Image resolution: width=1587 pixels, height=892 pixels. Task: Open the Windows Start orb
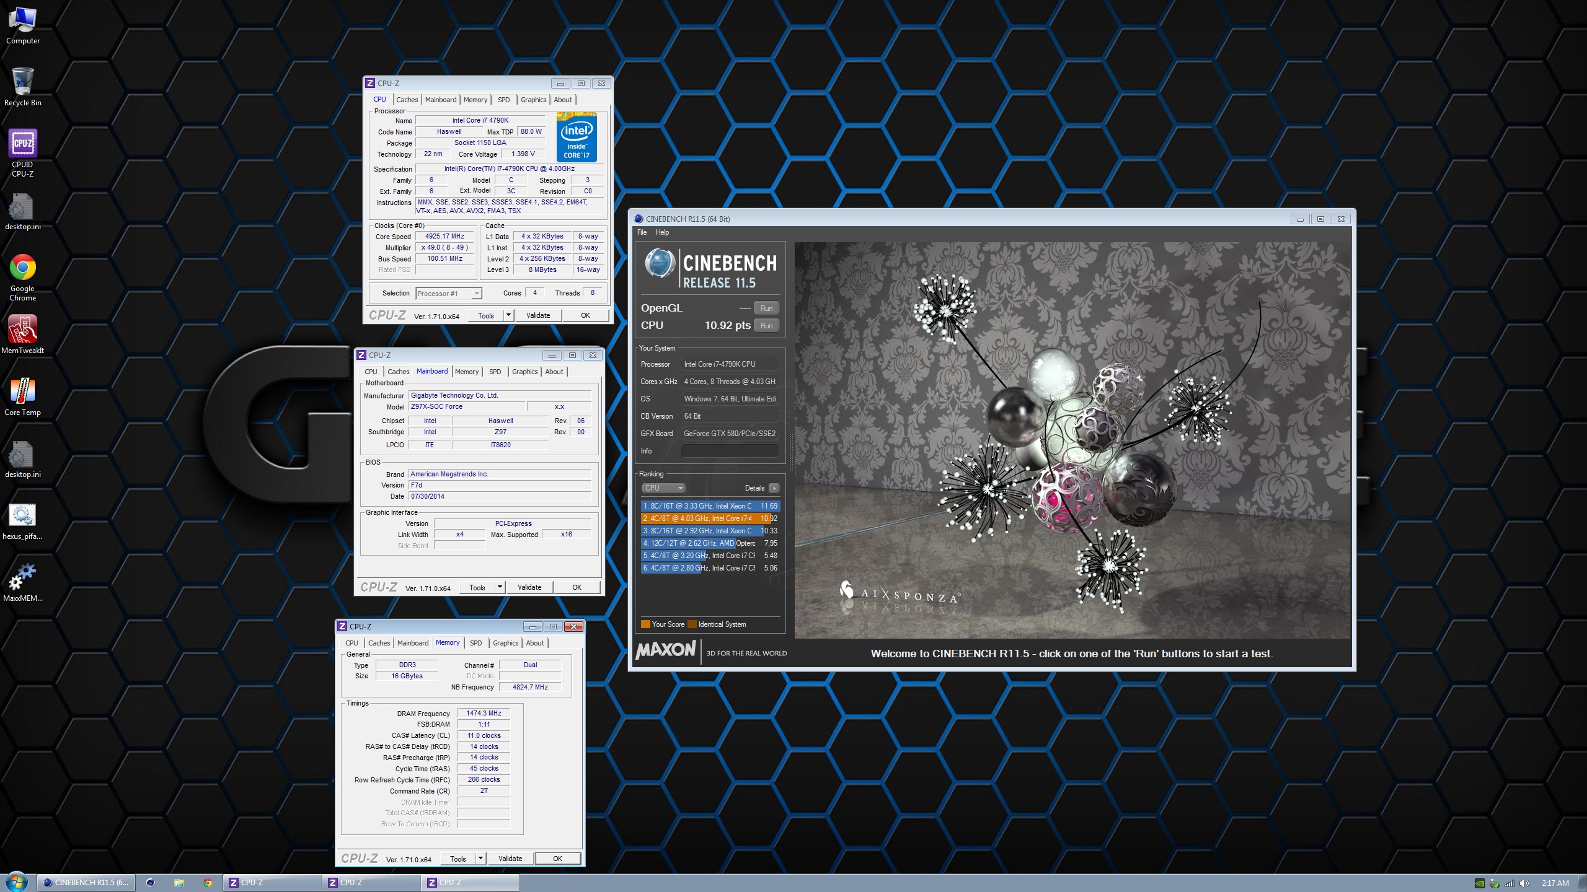(x=17, y=882)
